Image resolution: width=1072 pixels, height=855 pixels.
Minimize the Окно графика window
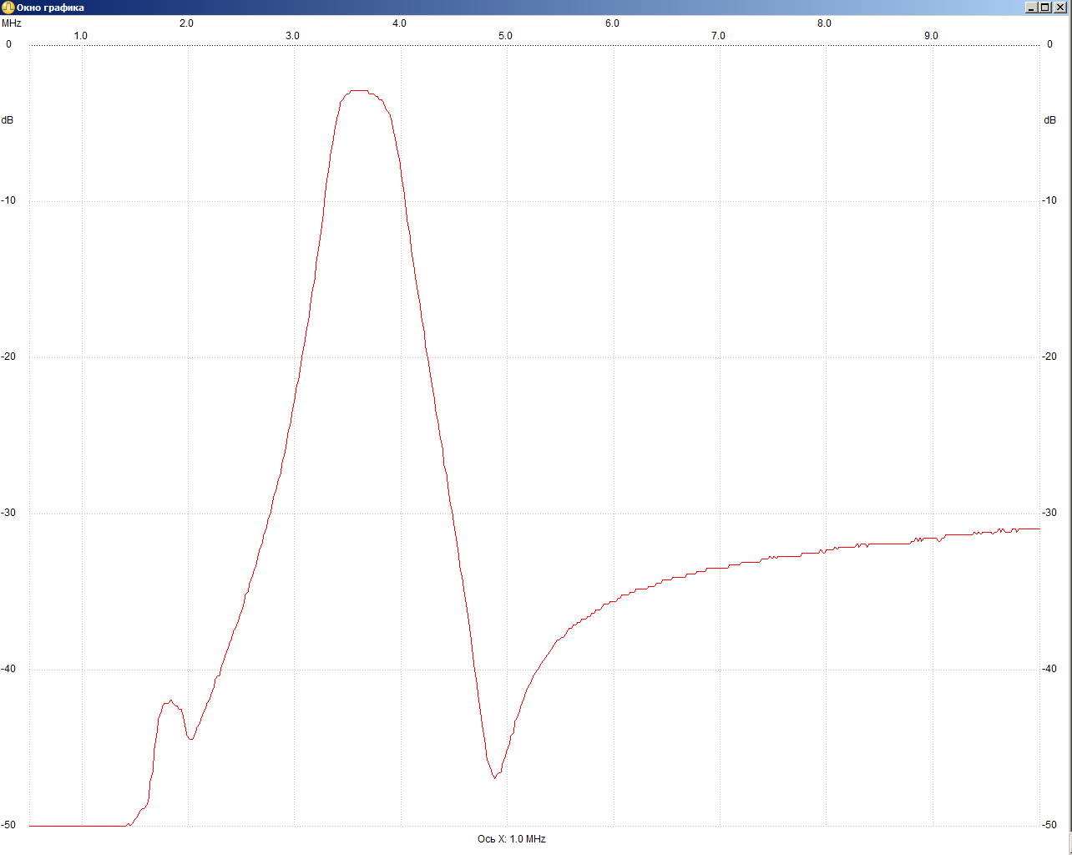(x=1032, y=8)
